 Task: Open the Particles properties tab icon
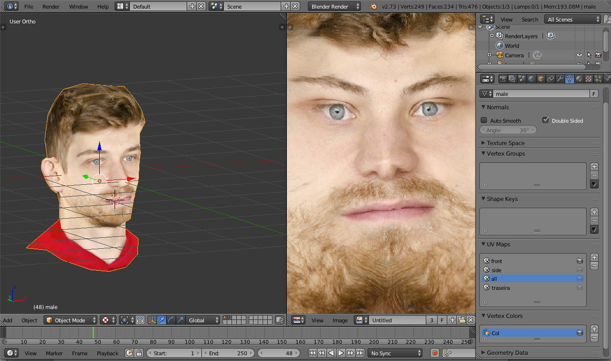click(x=598, y=79)
